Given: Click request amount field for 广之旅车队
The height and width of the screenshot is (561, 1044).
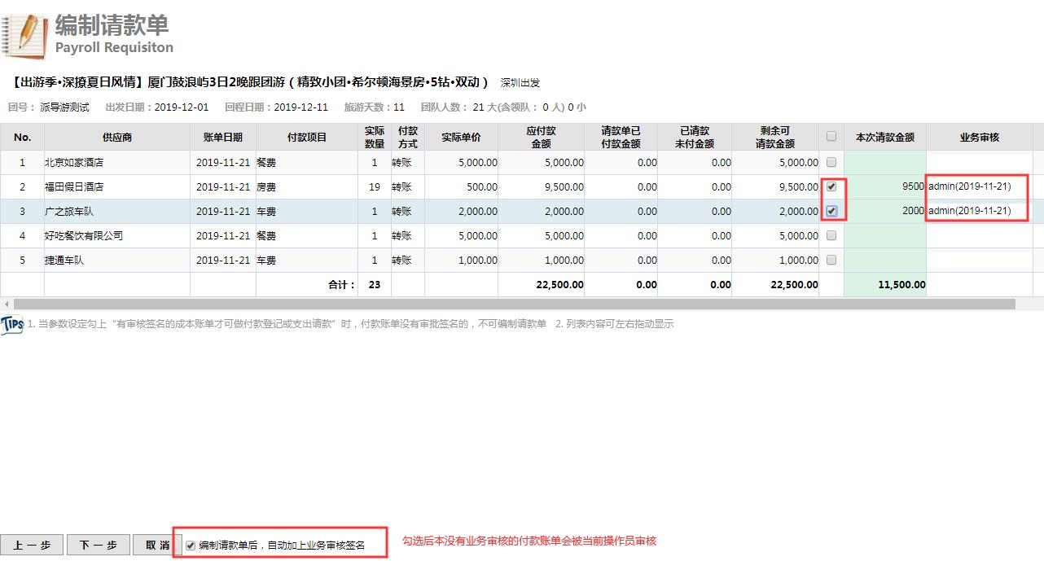Looking at the screenshot, I should tap(884, 211).
